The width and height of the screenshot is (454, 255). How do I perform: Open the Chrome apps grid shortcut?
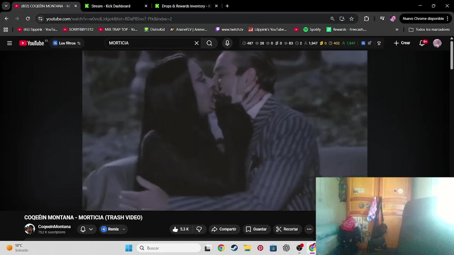click(x=6, y=30)
